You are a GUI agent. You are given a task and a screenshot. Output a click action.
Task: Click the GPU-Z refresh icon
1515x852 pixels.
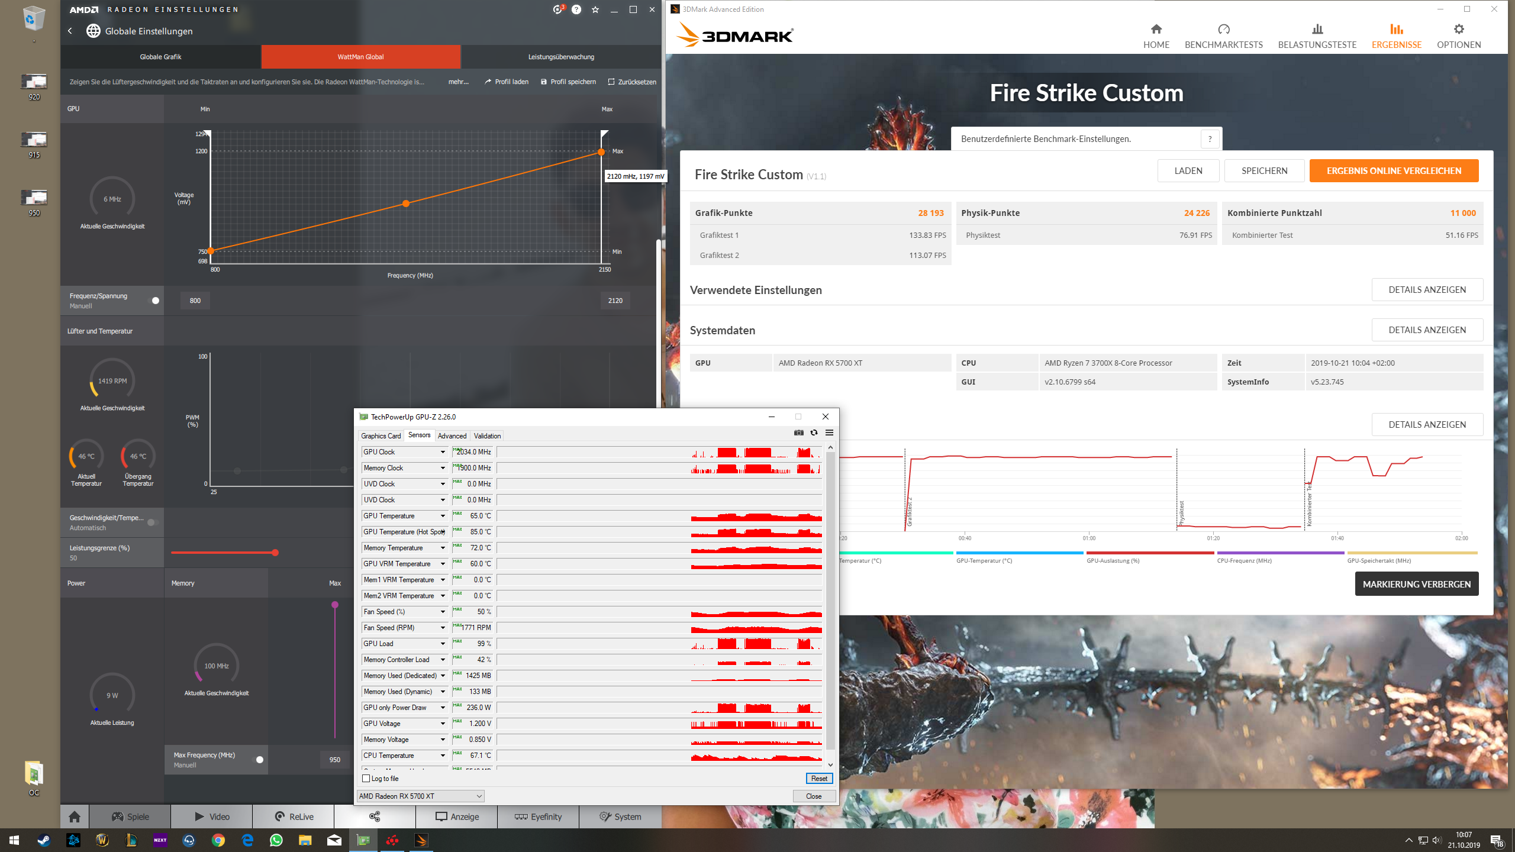coord(814,433)
